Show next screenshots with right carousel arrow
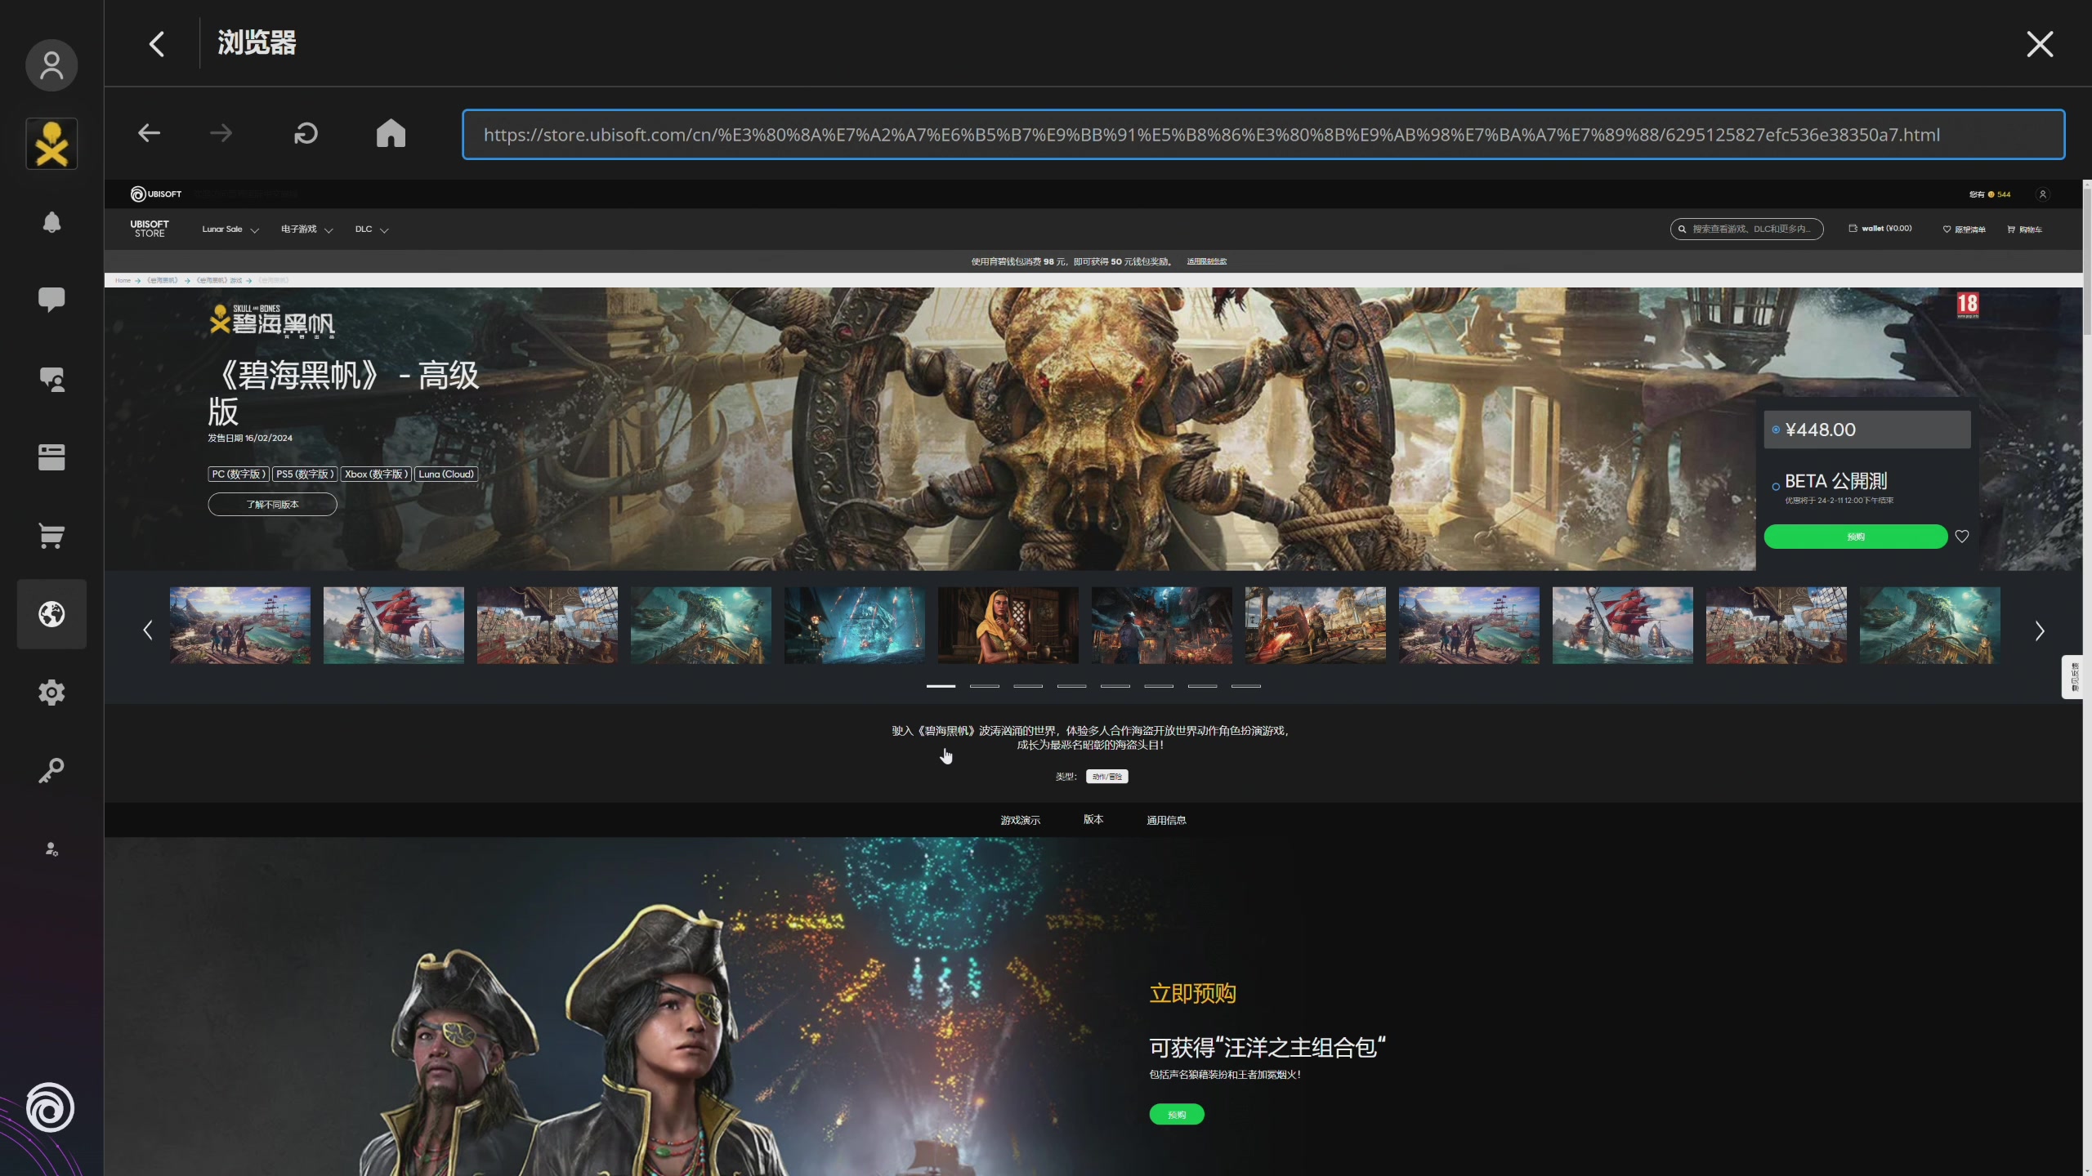Image resolution: width=2092 pixels, height=1176 pixels. click(x=2040, y=630)
